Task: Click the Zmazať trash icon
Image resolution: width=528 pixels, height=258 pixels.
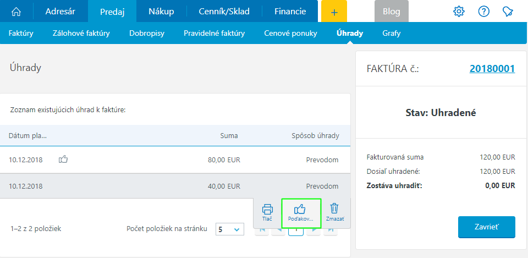Action: tap(334, 212)
